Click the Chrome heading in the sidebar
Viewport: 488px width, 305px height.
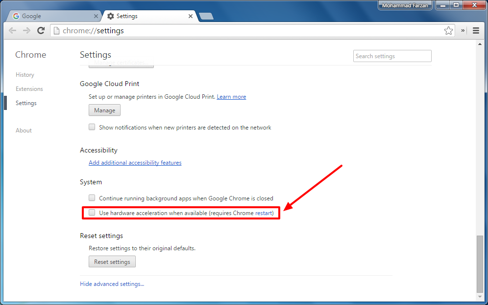pyautogui.click(x=30, y=55)
